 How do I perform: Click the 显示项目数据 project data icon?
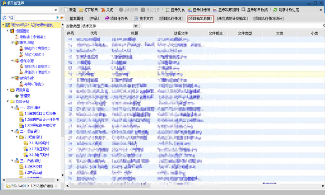[x=244, y=10]
